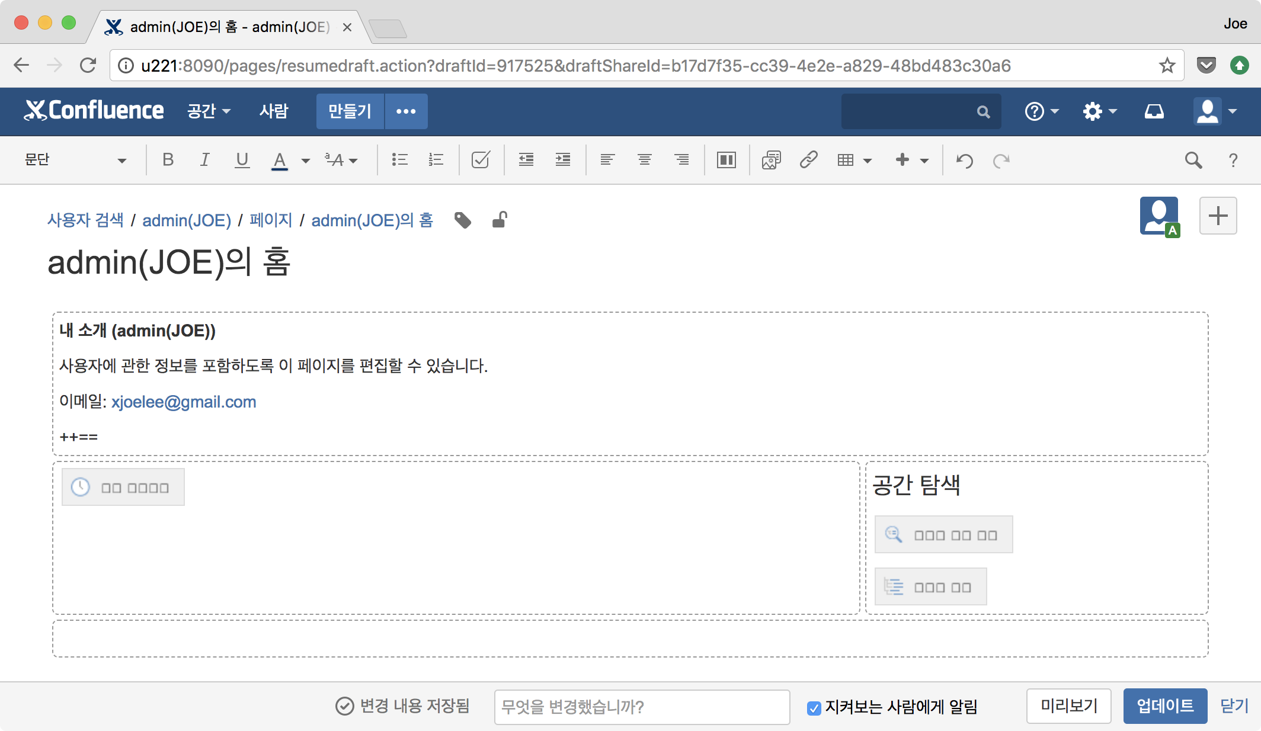
Task: Click the Confluence logo
Action: coord(94,111)
